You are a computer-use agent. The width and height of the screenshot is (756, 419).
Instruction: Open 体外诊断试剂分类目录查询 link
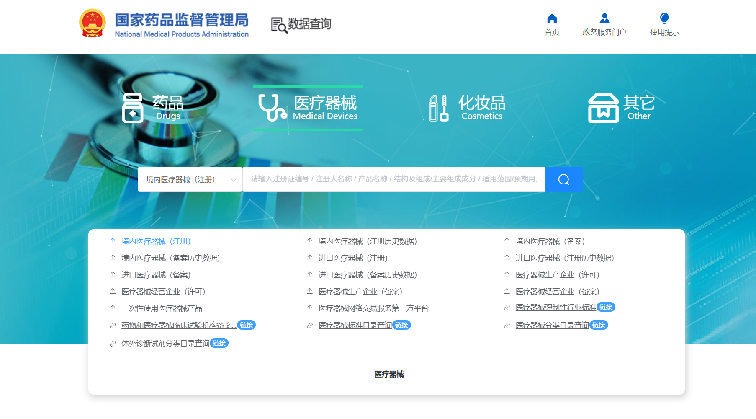pyautogui.click(x=165, y=344)
